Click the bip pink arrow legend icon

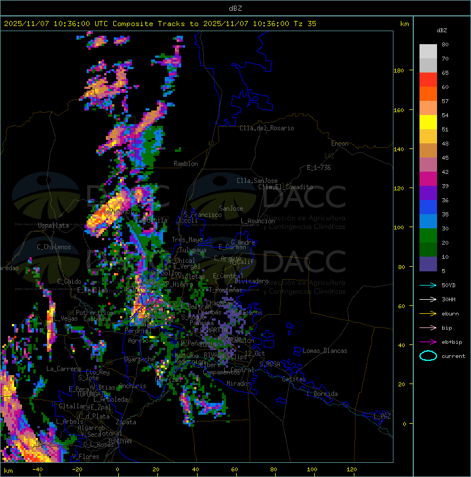(x=428, y=327)
